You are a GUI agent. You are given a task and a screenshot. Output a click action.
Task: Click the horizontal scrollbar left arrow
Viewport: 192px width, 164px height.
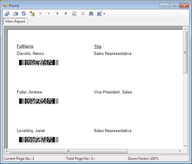7,151
